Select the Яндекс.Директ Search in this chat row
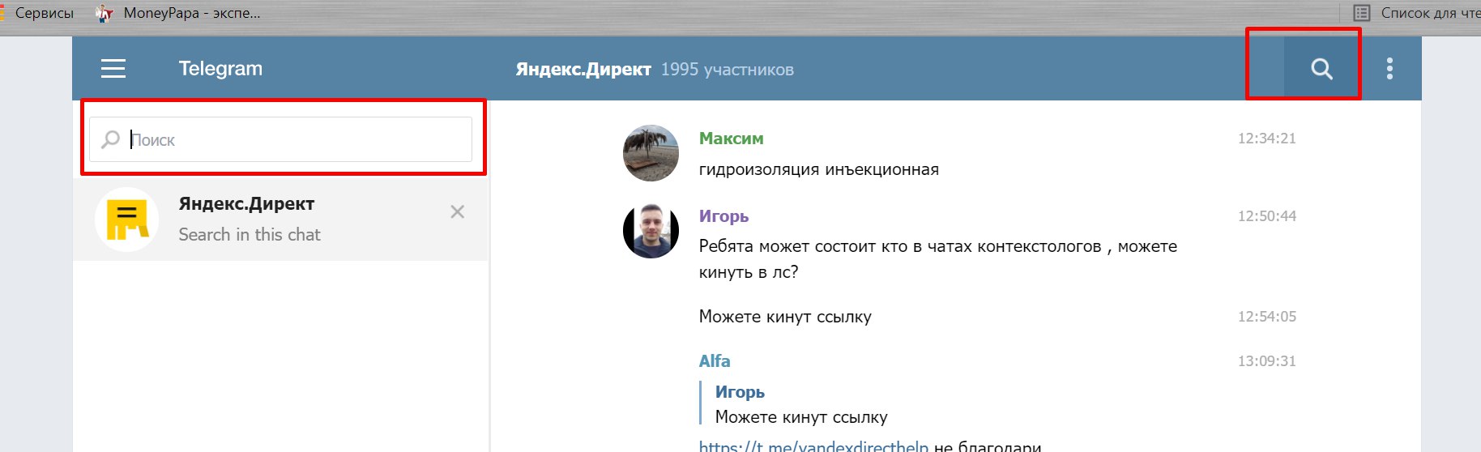 (280, 219)
